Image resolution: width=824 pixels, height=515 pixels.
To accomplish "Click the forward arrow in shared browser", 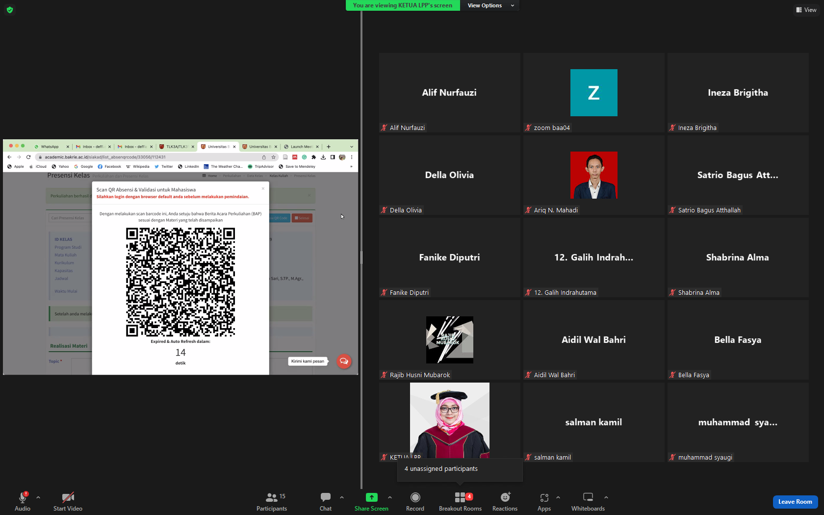I will (x=19, y=157).
